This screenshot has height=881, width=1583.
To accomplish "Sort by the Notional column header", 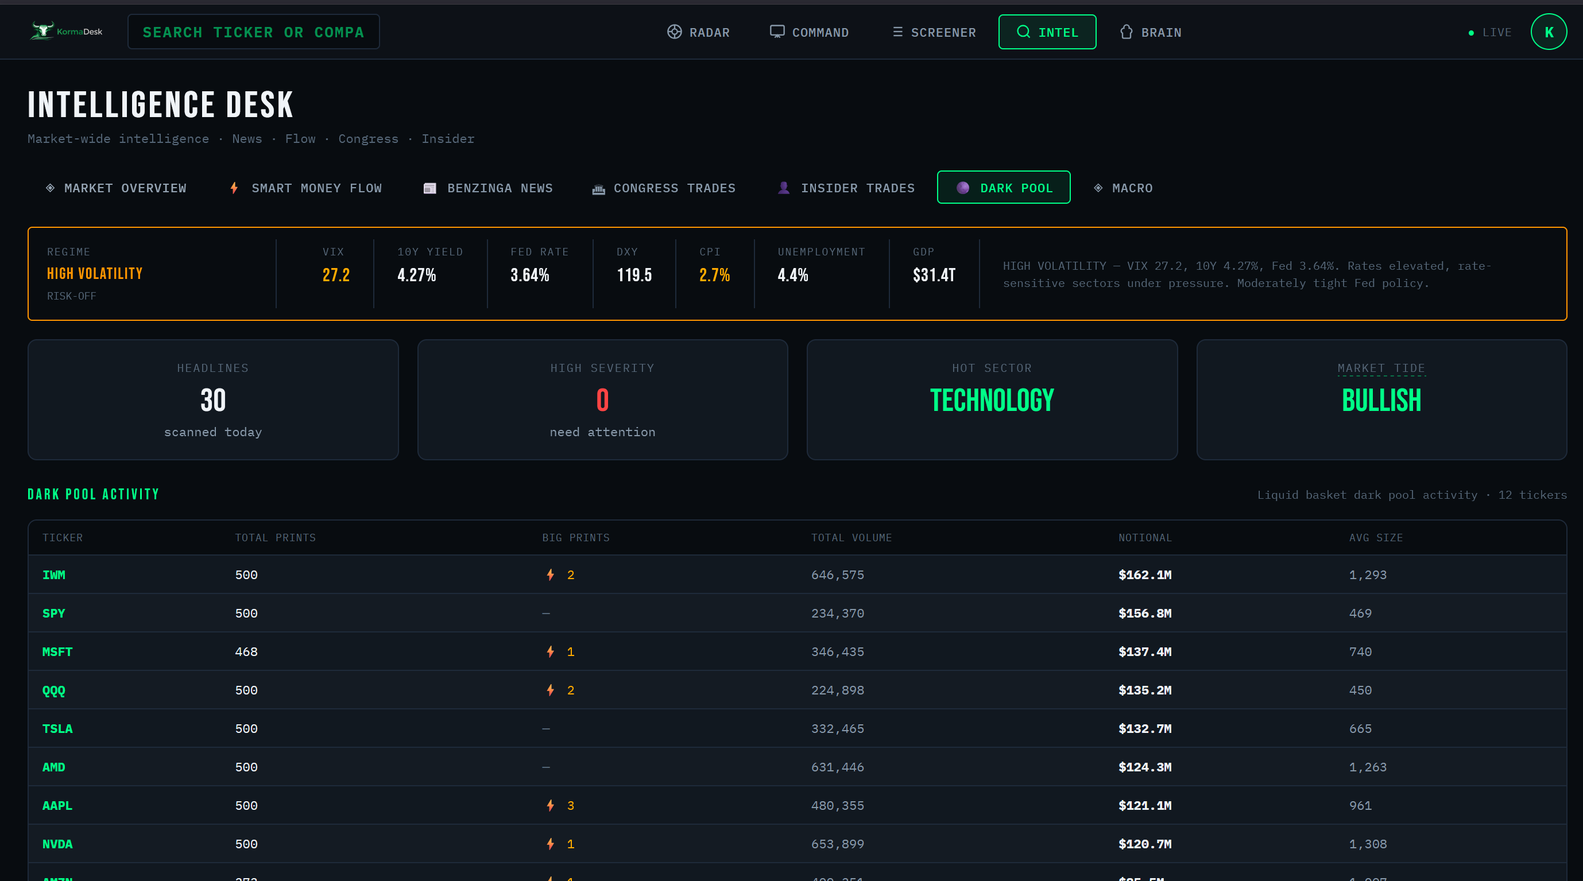I will (x=1144, y=538).
